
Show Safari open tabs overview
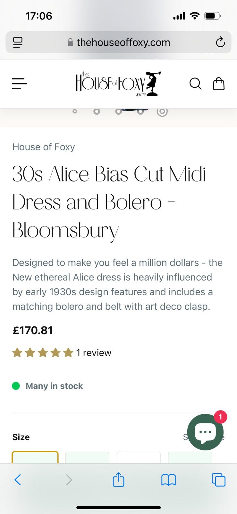pos(218,480)
